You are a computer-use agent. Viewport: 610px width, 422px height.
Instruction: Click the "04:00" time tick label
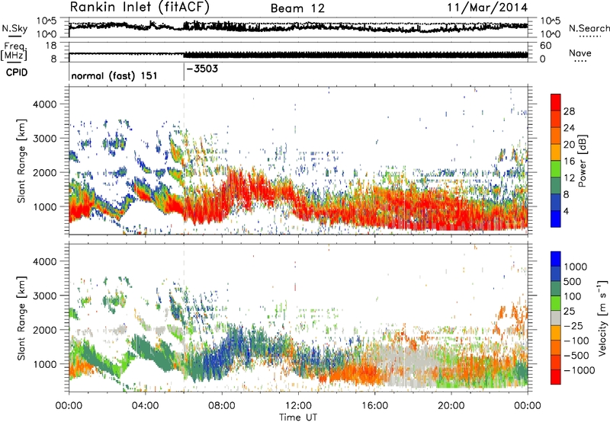tap(145, 406)
